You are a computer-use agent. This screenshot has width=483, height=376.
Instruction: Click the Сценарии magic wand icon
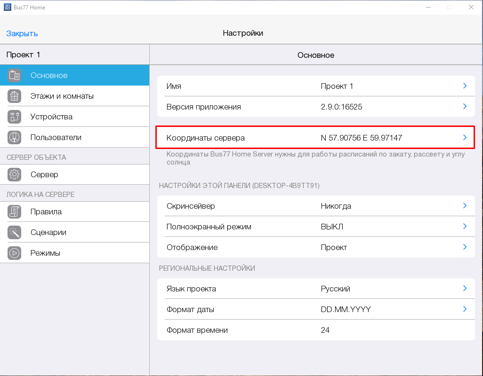pos(15,232)
